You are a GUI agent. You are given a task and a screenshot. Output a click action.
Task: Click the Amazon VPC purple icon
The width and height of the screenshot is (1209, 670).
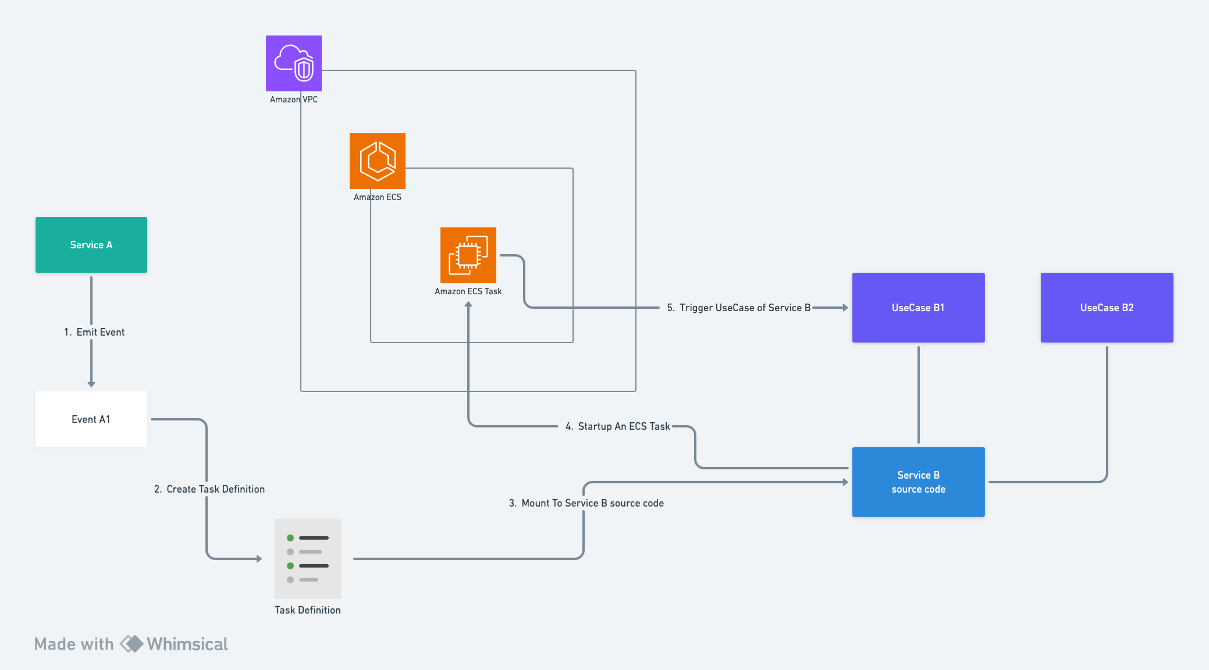tap(294, 63)
